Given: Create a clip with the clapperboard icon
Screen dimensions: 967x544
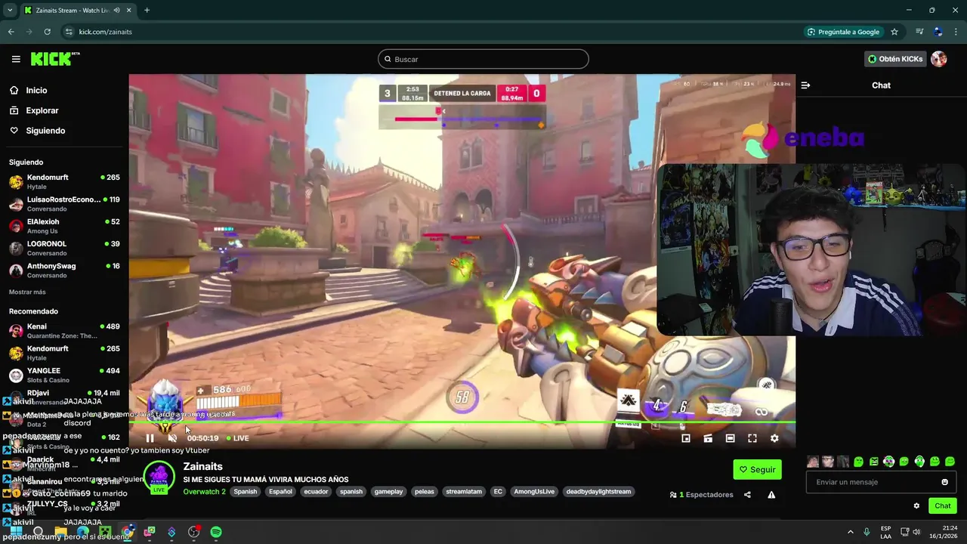Looking at the screenshot, I should 708,438.
